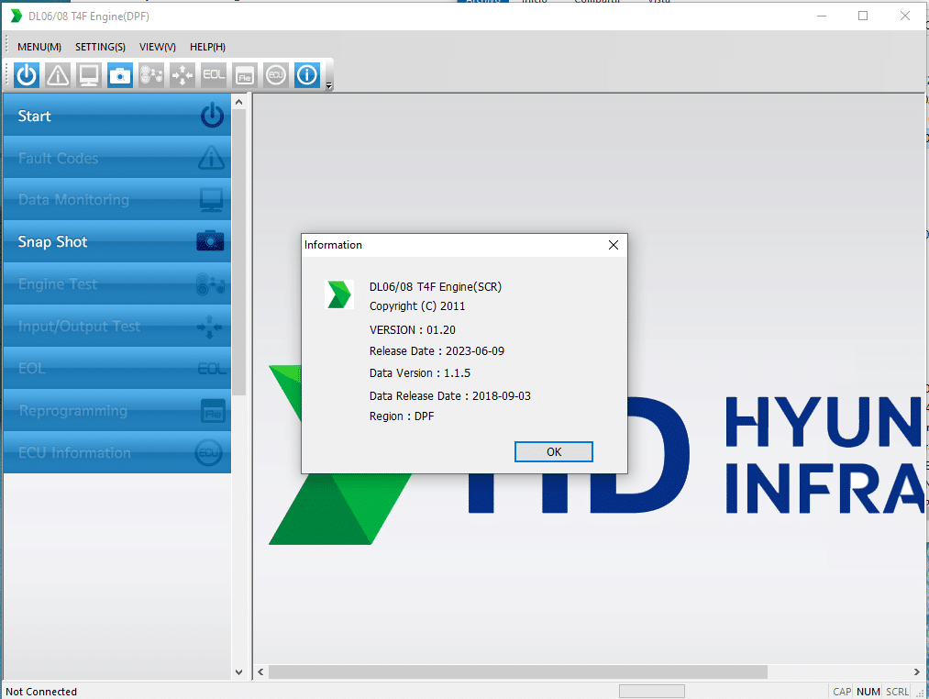Open the Information icon in toolbar
This screenshot has height=699, width=929.
(x=306, y=75)
